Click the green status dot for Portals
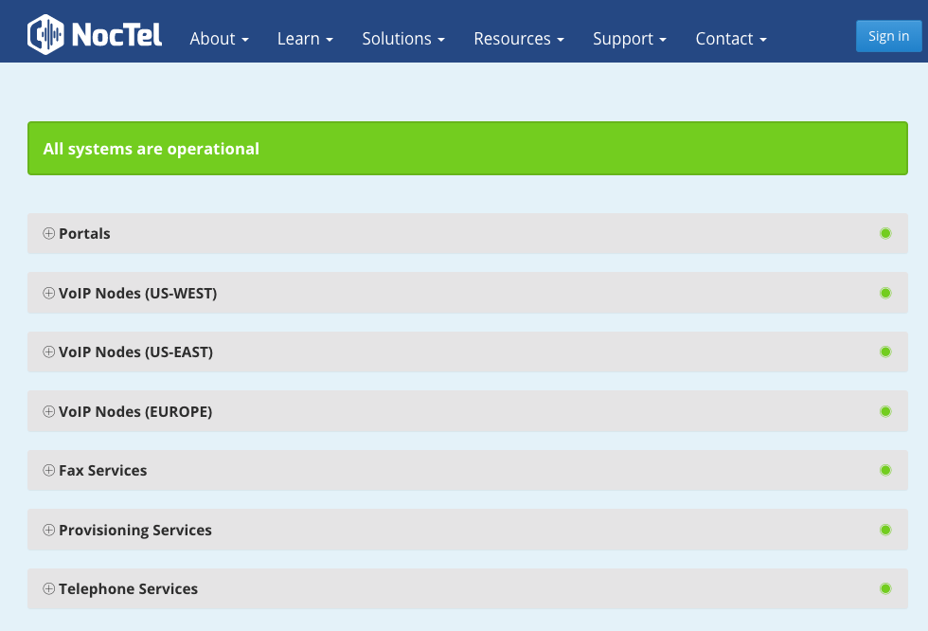This screenshot has width=928, height=631. [885, 233]
